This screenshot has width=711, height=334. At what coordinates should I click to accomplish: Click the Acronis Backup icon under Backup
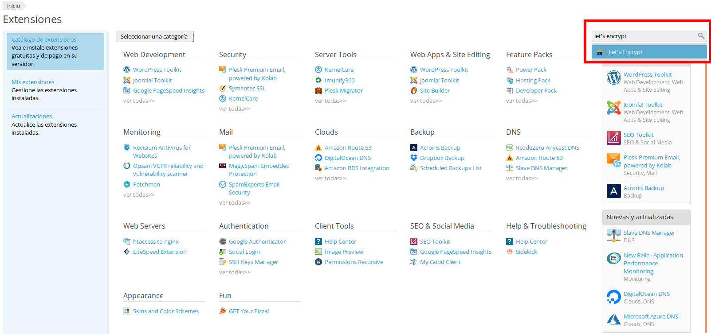(414, 148)
